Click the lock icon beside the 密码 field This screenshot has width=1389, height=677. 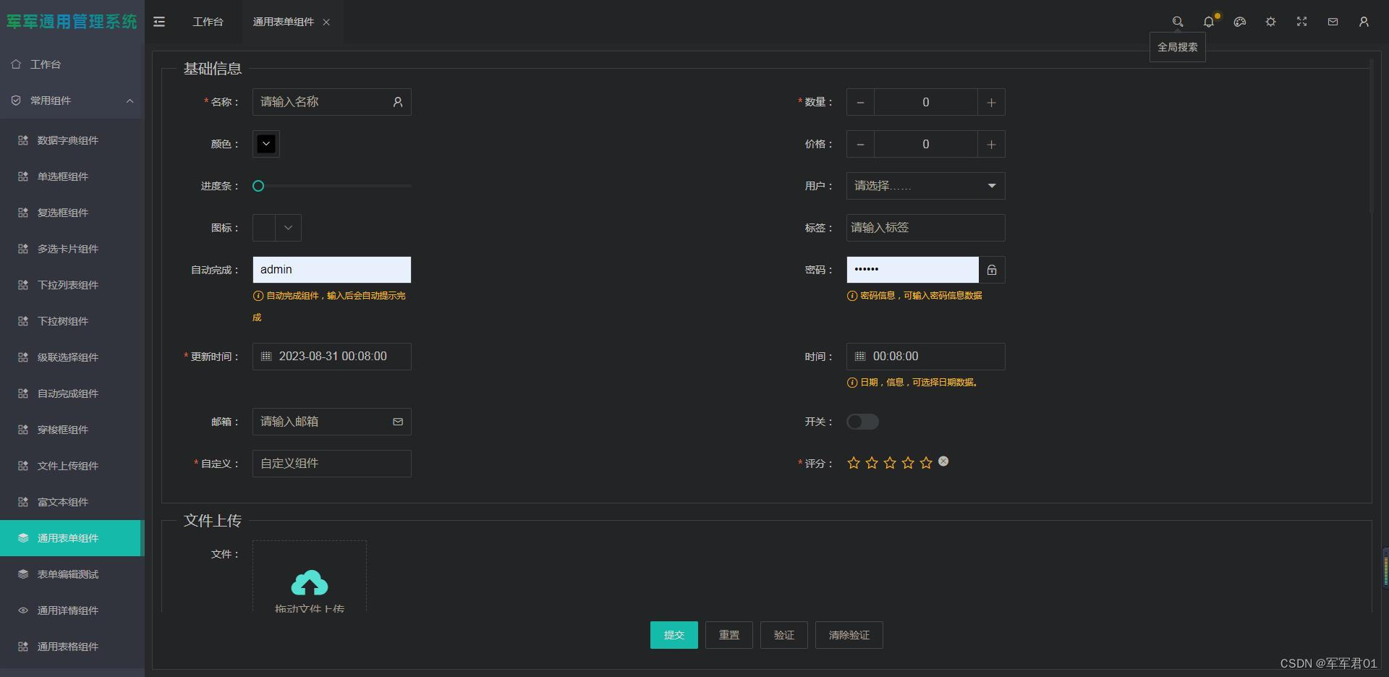tap(992, 270)
